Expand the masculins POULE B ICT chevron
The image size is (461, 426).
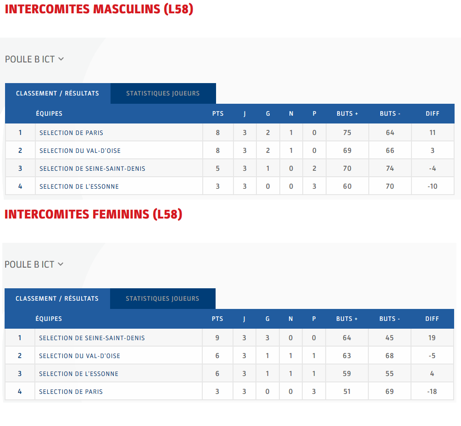[x=61, y=59]
